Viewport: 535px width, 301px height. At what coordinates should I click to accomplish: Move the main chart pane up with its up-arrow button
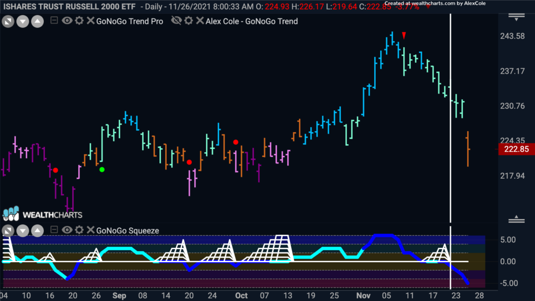pyautogui.click(x=38, y=22)
